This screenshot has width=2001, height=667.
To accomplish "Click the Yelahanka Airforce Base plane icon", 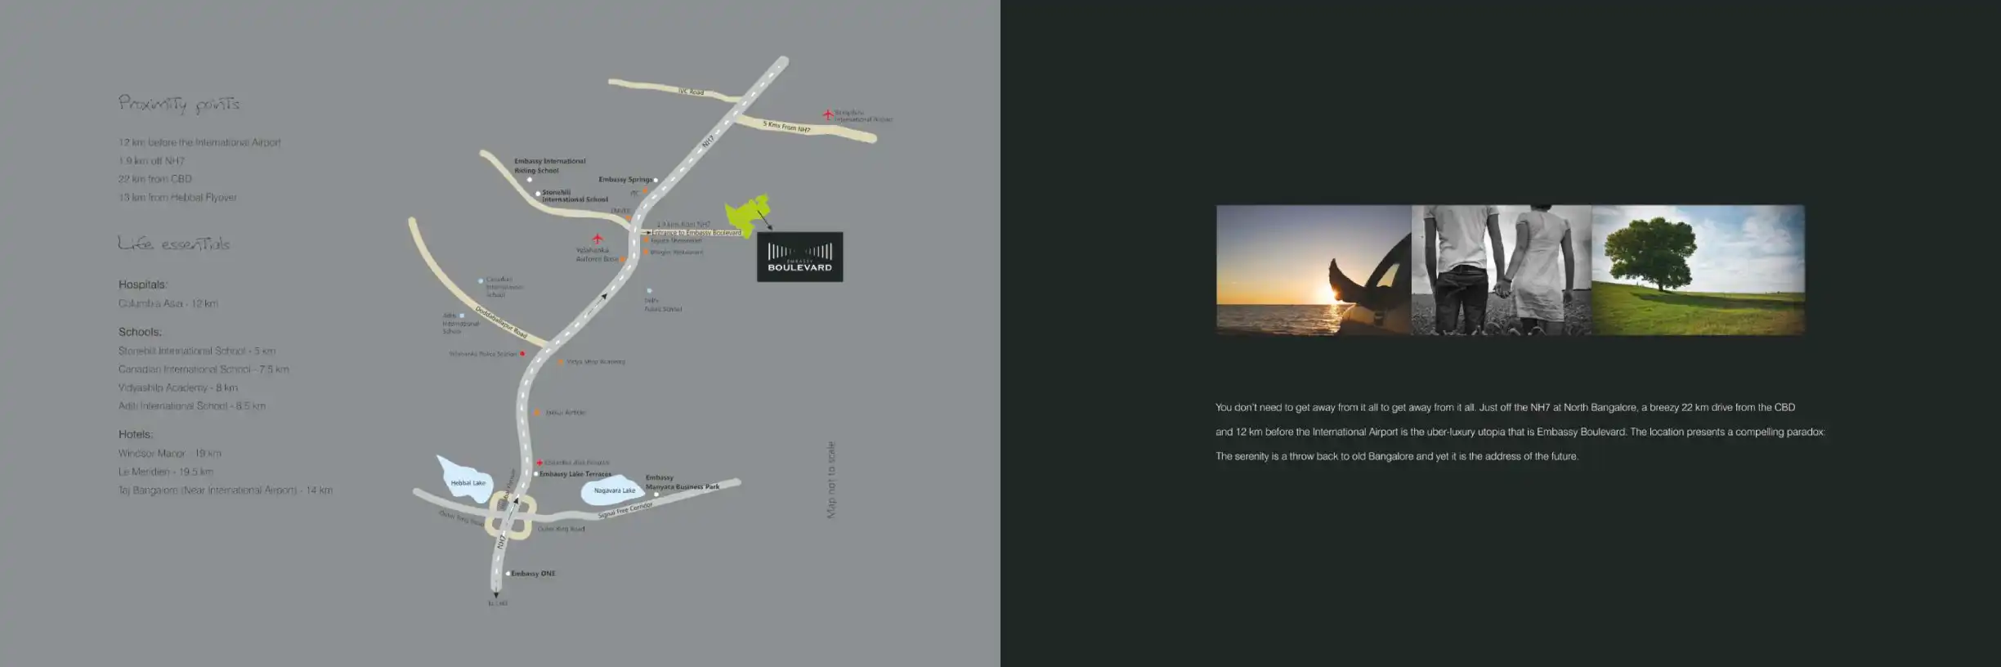I will pyautogui.click(x=598, y=239).
